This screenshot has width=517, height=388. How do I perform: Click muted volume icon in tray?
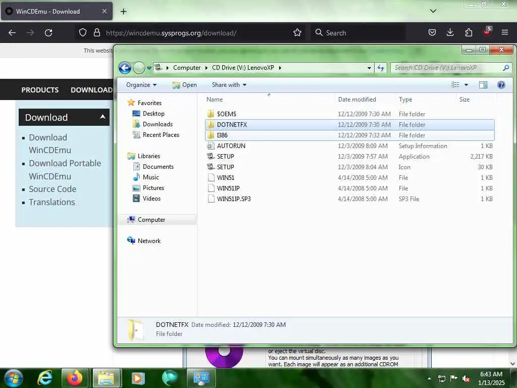point(466,379)
